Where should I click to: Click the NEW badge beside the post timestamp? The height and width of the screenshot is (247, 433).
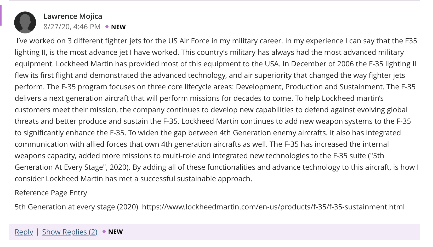coord(118,27)
